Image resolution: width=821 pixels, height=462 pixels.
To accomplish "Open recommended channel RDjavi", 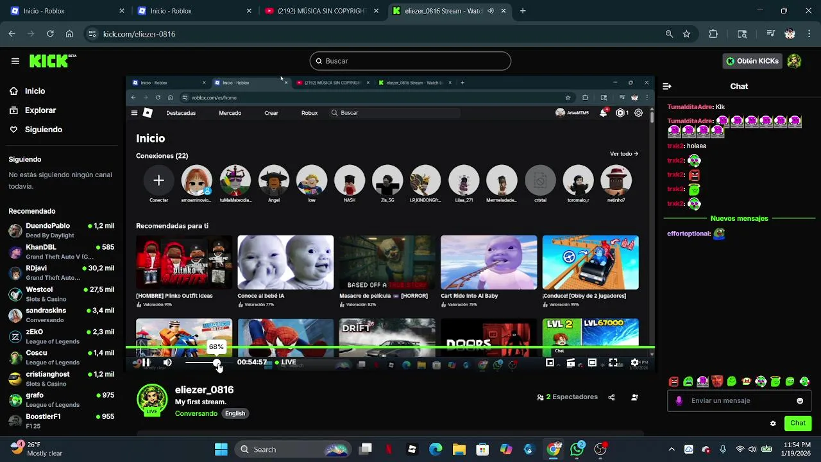I will [x=62, y=273].
